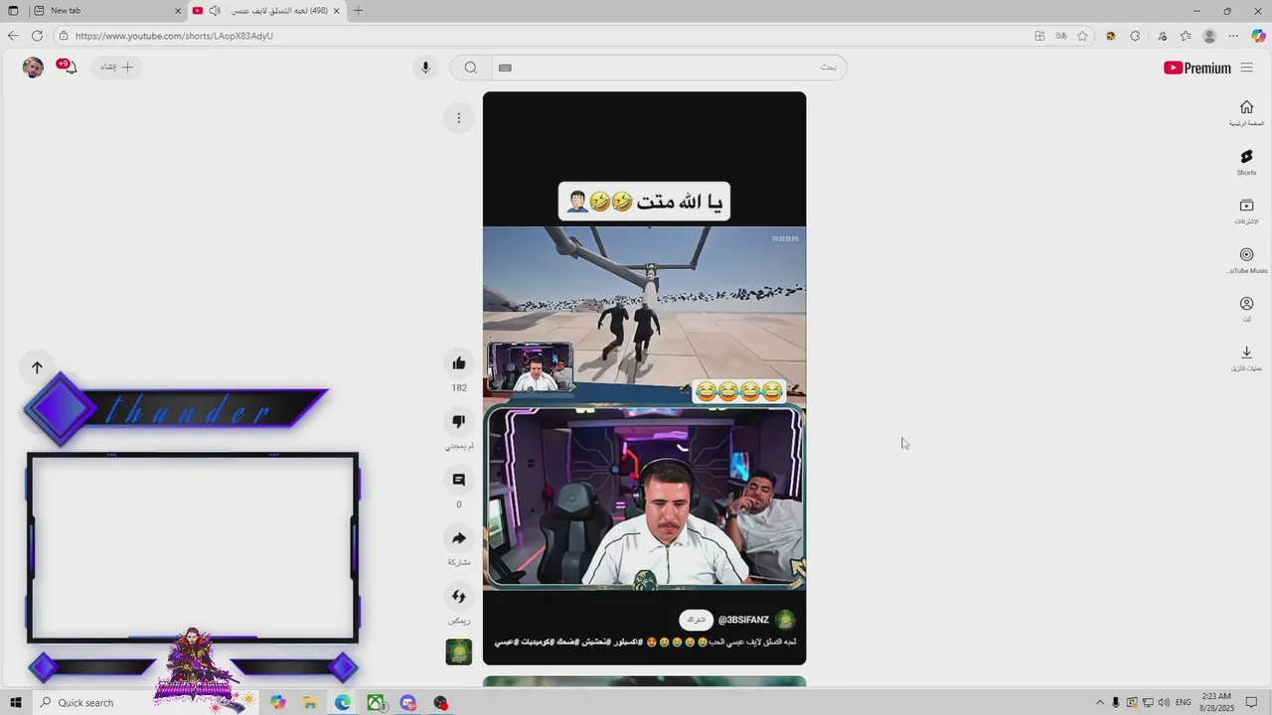Open a new browser tab with plus
The width and height of the screenshot is (1272, 715).
coord(358,11)
